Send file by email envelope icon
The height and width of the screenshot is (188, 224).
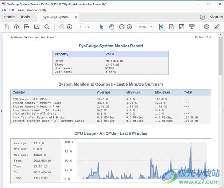[x=37, y=27]
